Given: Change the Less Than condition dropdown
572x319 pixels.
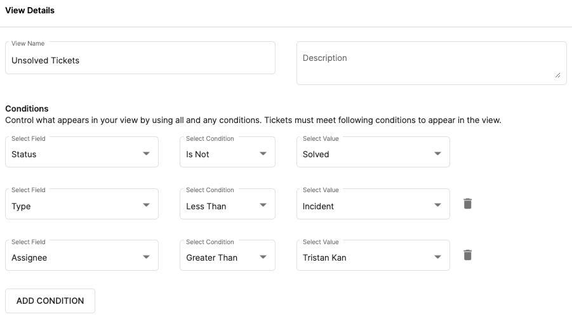Looking at the screenshot, I should (227, 204).
